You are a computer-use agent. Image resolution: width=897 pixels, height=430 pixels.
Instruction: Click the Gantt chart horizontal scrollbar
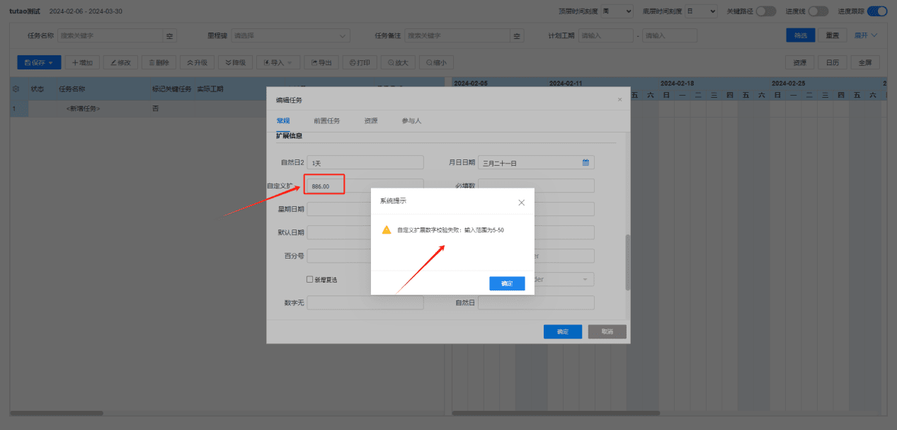(x=556, y=413)
